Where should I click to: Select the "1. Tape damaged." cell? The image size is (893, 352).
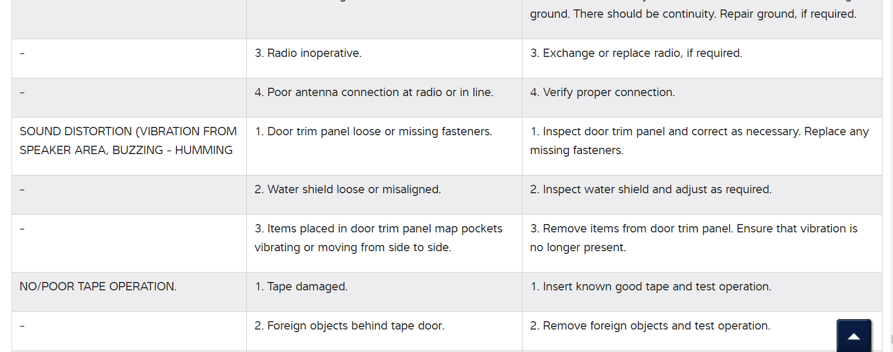(301, 287)
